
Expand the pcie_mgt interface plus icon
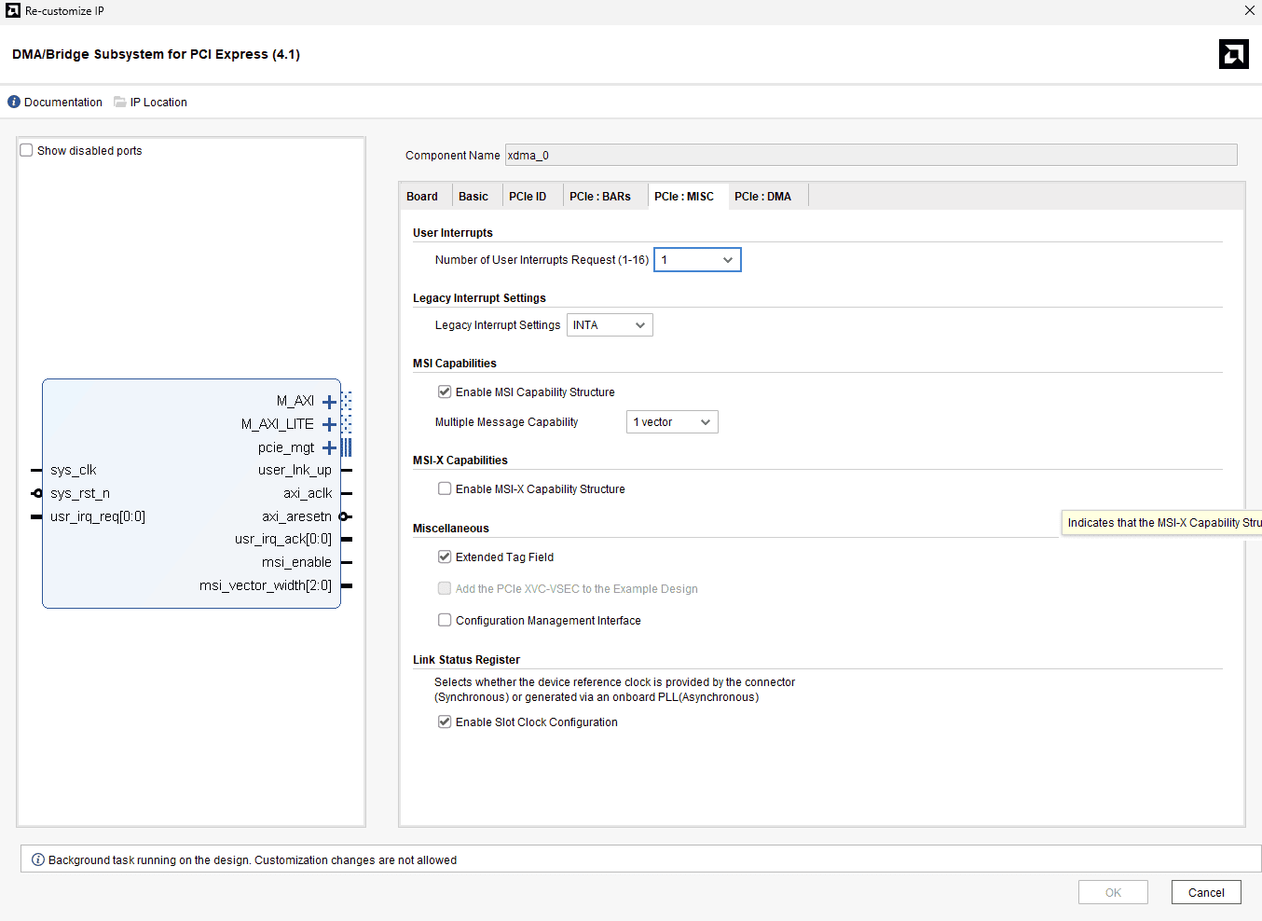(x=329, y=448)
